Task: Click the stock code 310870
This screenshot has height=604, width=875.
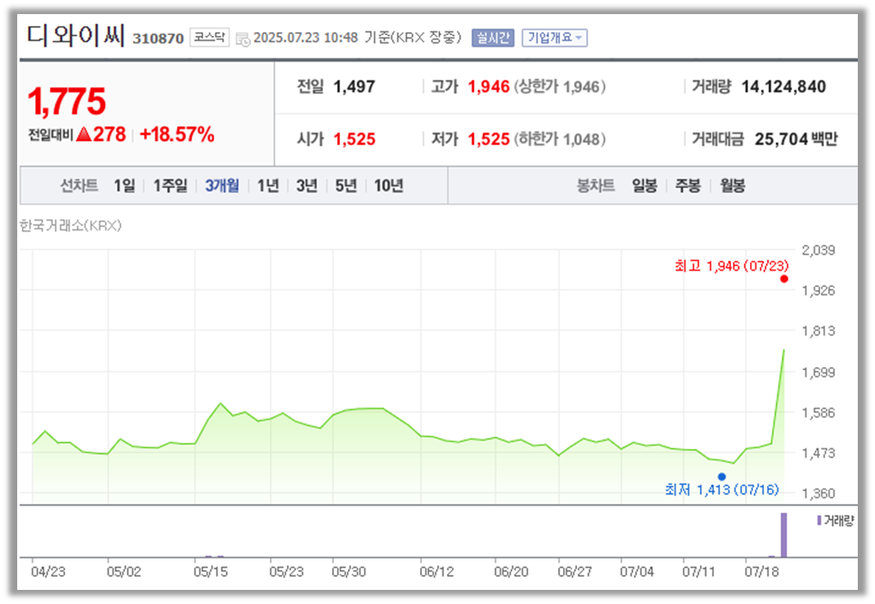Action: coord(158,38)
